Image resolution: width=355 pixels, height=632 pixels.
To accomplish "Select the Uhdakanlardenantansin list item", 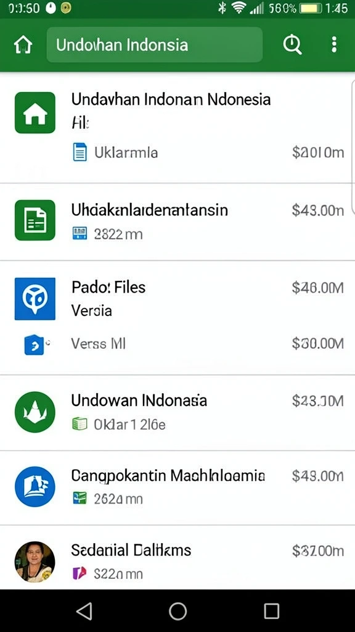I will [177, 222].
